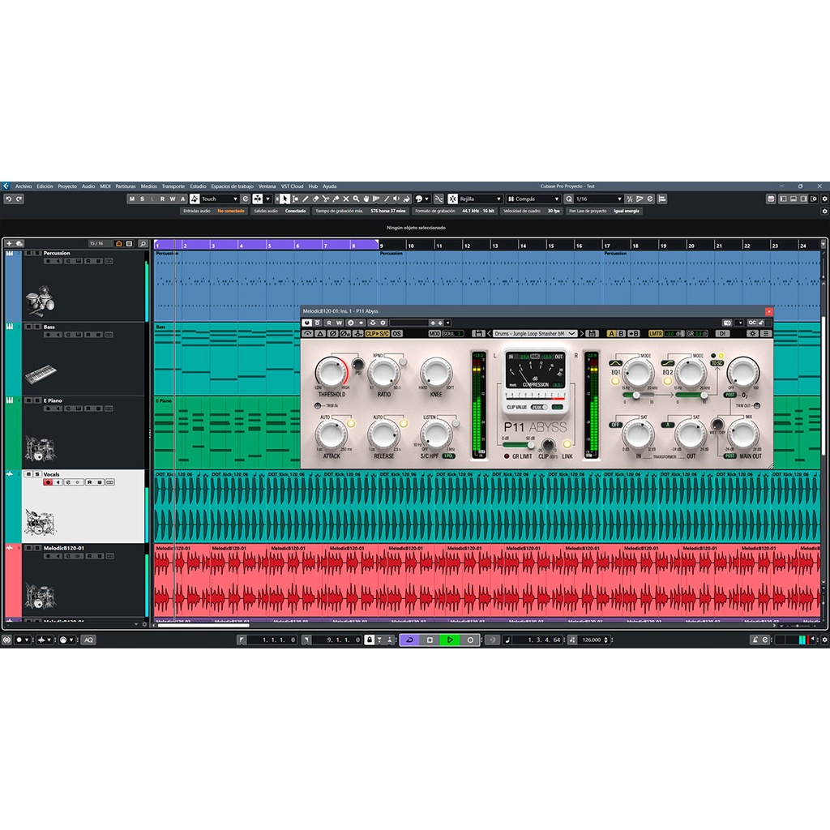Screen dimensions: 830x830
Task: Toggle the LMTR limiter in the plugin
Action: pyautogui.click(x=656, y=333)
